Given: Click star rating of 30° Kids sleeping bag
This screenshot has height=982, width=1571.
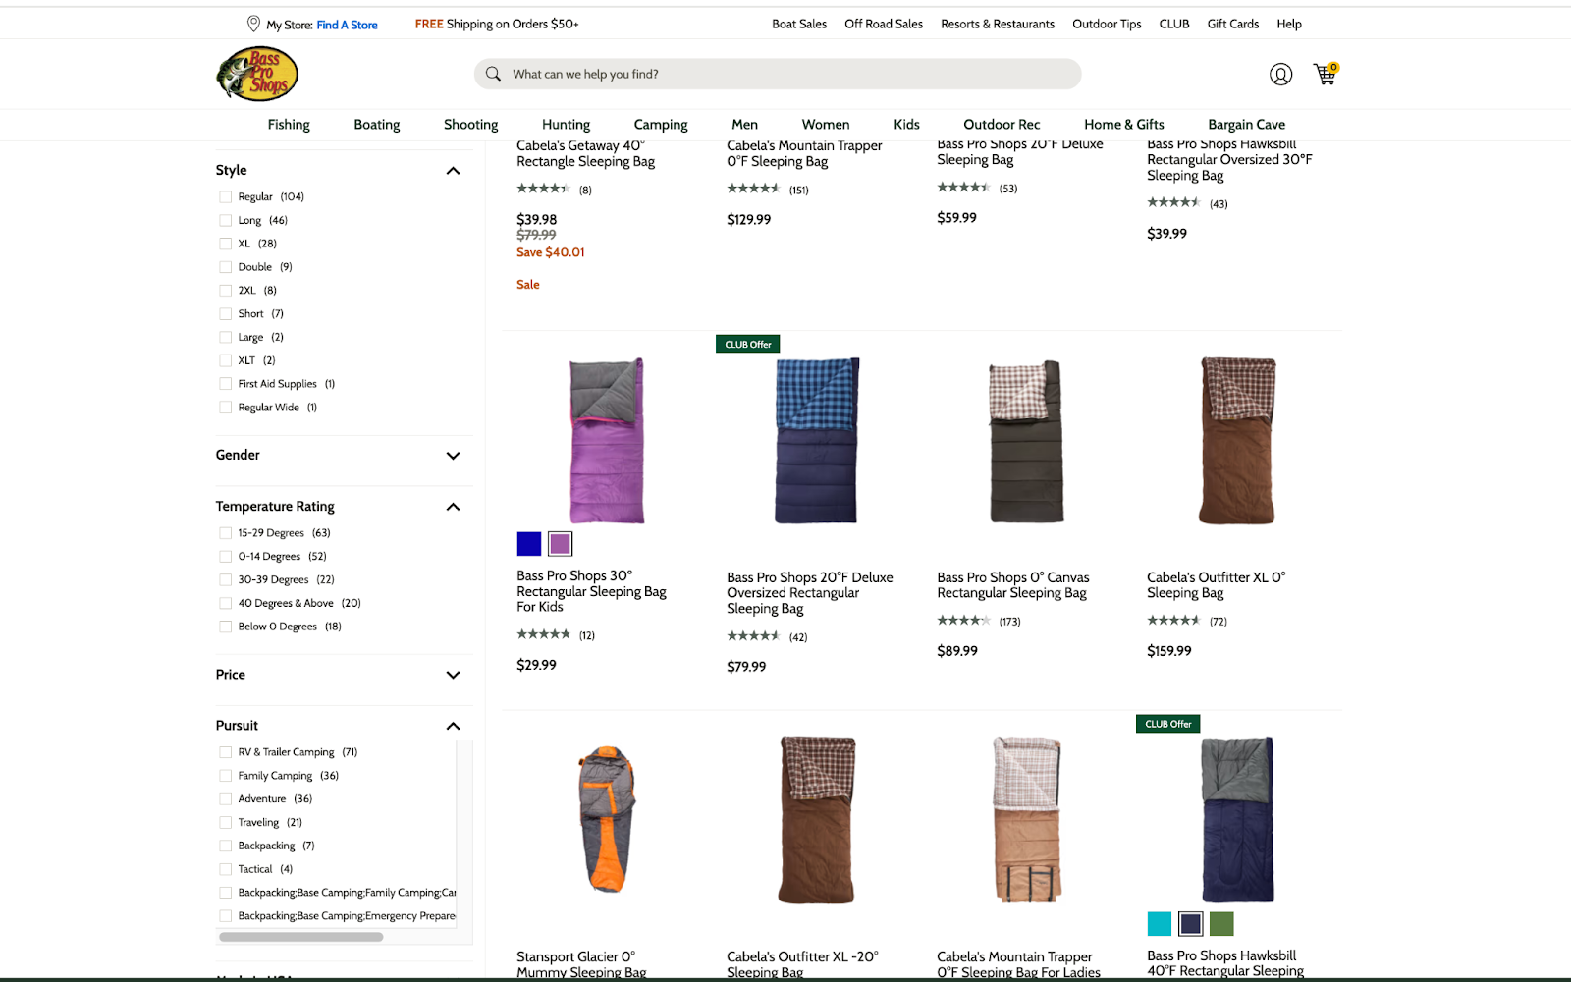Looking at the screenshot, I should 543,634.
